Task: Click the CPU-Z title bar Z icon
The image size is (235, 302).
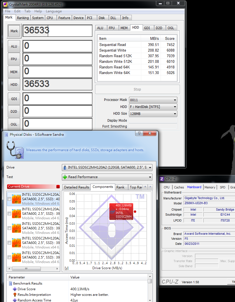Action: click(162, 179)
